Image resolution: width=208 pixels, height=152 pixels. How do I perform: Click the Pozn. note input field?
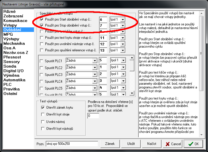pos(72,144)
